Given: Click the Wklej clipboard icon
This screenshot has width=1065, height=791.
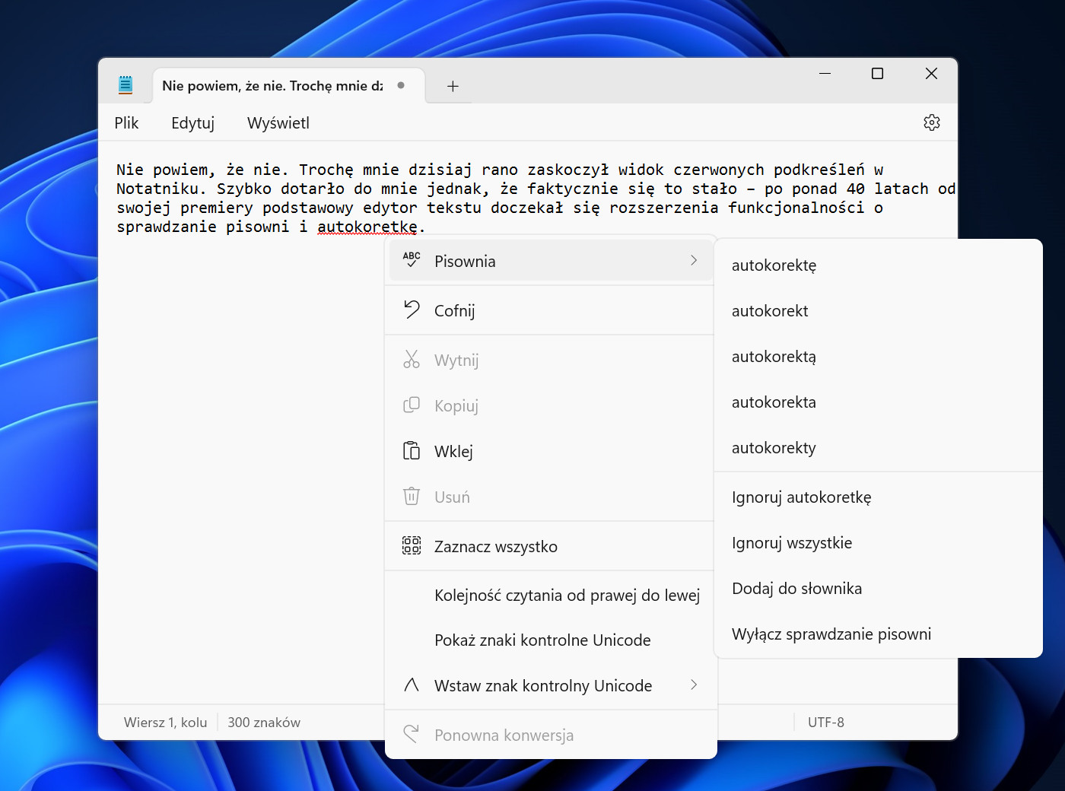Looking at the screenshot, I should coord(412,450).
